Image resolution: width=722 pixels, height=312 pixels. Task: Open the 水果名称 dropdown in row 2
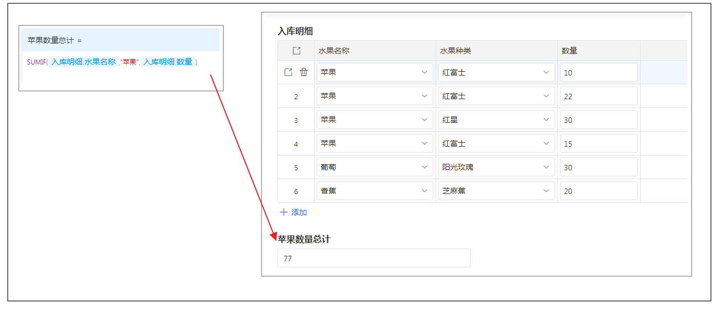[x=374, y=96]
